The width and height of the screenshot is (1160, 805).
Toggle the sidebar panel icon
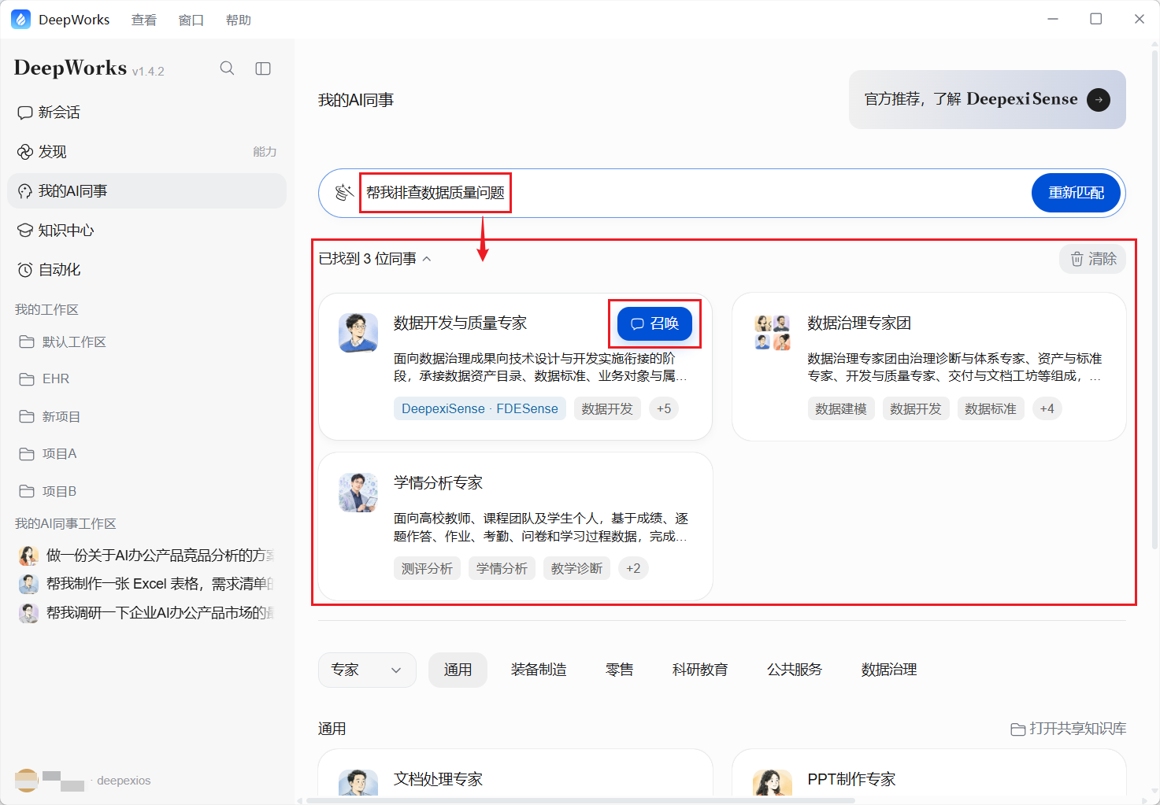coord(263,68)
